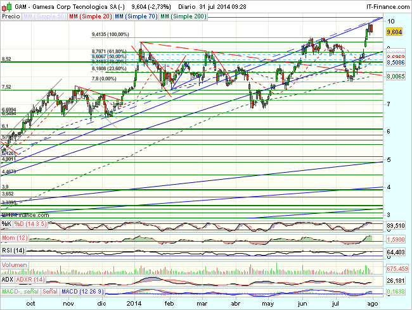This screenshot has width=412, height=310.
Task: Click the 9,4135 (100,00%) Fibonacci level label
Action: 110,34
